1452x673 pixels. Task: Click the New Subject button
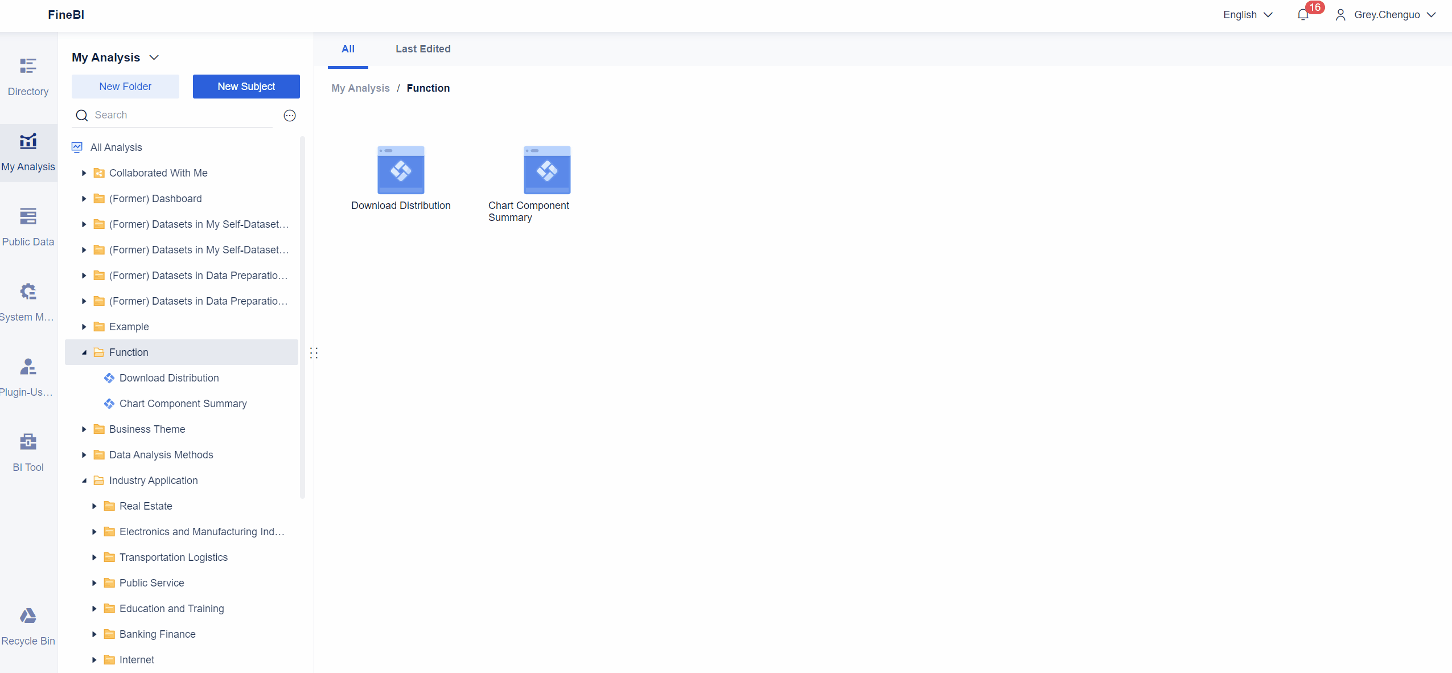point(246,87)
